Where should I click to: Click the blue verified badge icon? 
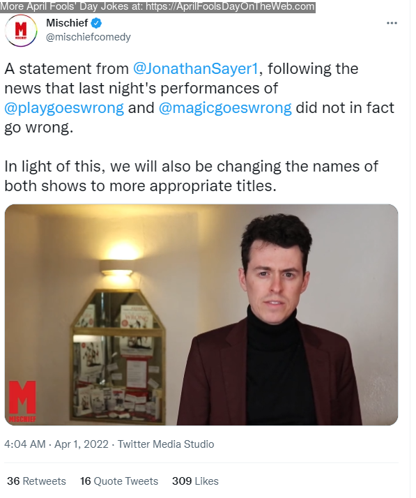click(x=96, y=23)
